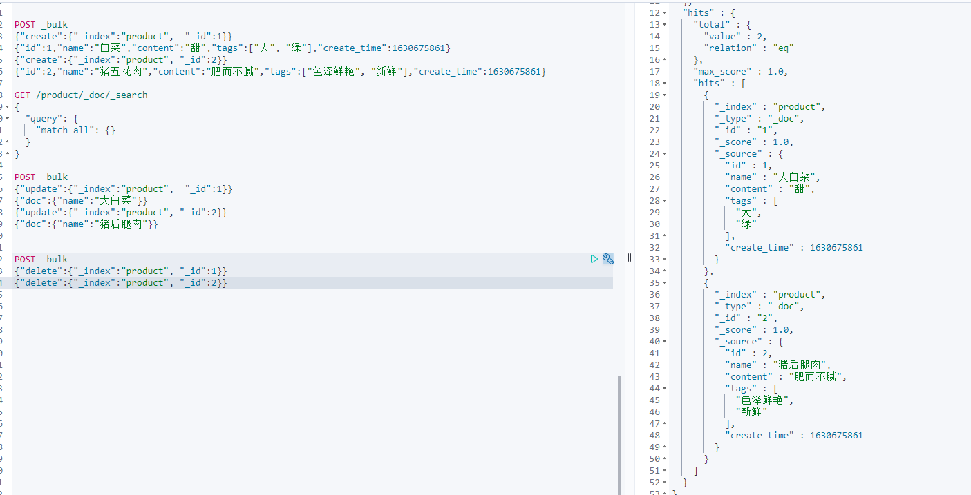Viewport: 971px width, 495px height.
Task: Click the "GET /product/_doc/_search" request line
Action: 81,95
